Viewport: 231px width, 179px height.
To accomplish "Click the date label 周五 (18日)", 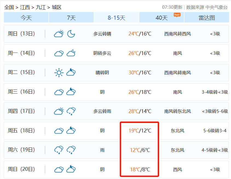I will tap(21, 131).
